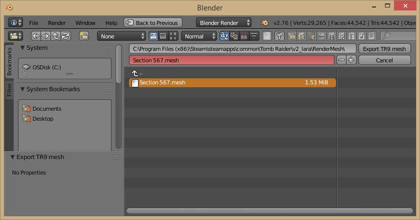Select Section 567.mesh in file list
Screen dimensions: 420x220
232,83
